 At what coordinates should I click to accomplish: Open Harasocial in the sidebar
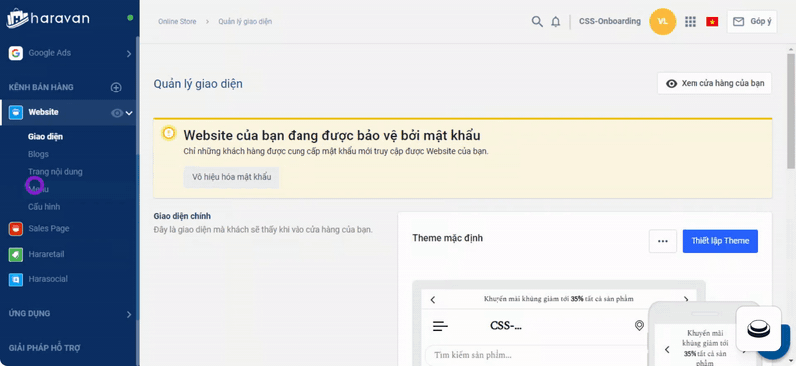tap(48, 279)
